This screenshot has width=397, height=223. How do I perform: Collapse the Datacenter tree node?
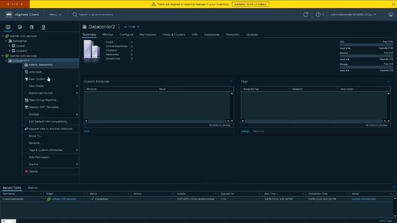[6, 41]
